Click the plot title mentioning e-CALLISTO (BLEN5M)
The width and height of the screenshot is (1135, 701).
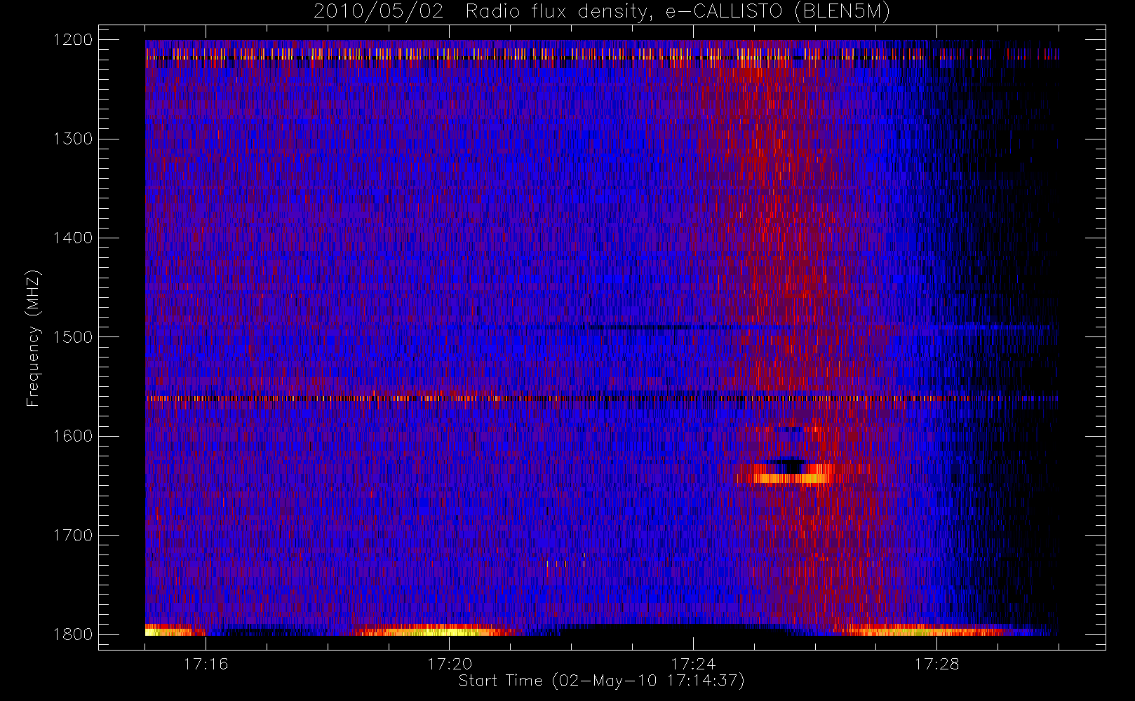601,12
